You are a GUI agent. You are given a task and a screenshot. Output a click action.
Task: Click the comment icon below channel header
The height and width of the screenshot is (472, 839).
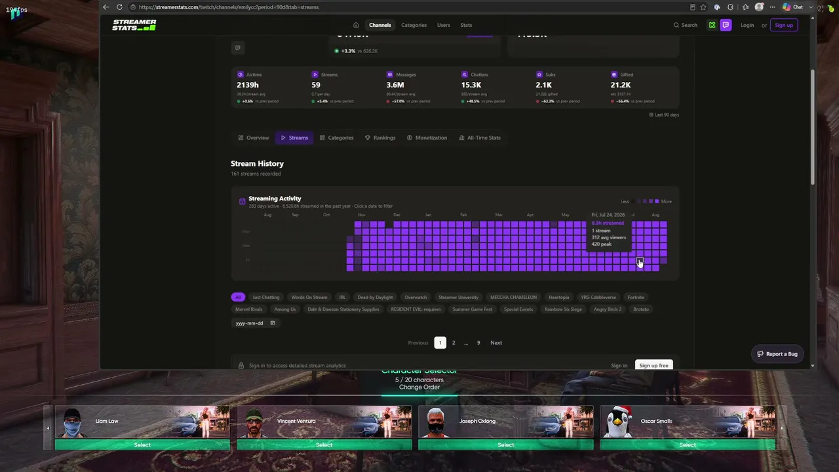point(237,47)
